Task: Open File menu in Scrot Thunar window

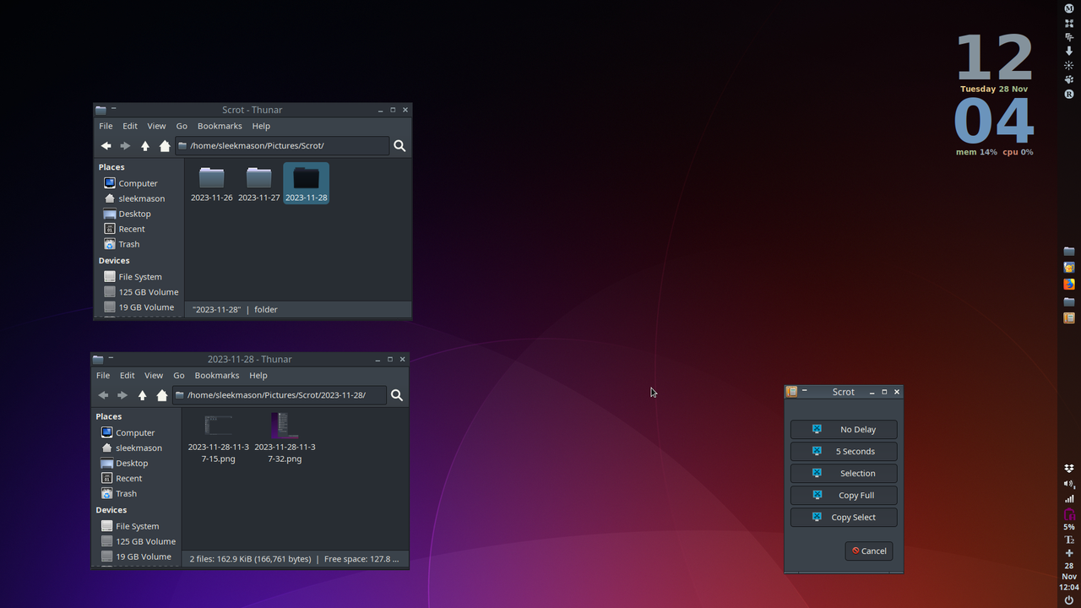Action: tap(106, 126)
